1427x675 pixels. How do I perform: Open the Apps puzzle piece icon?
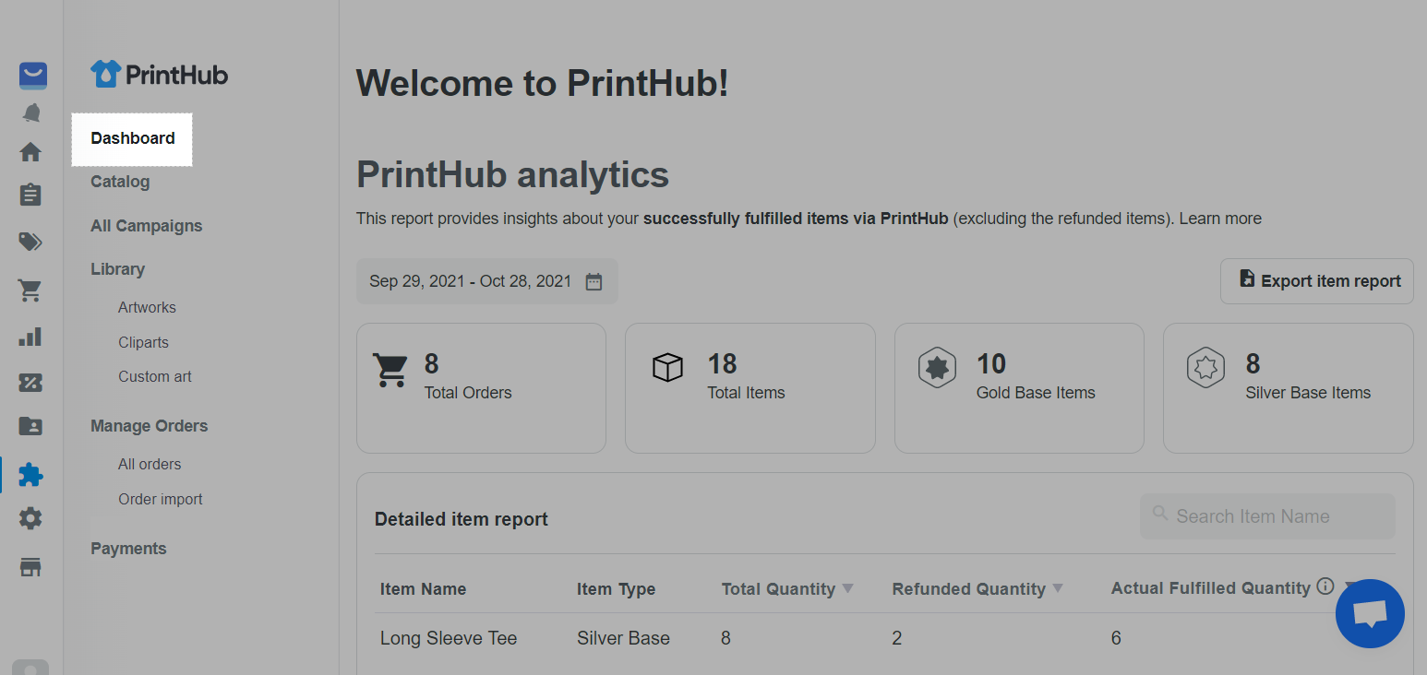[x=30, y=474]
